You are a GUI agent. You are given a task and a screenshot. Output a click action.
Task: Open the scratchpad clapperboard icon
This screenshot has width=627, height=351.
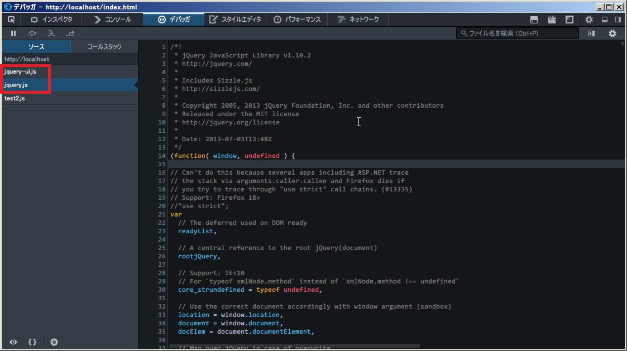pyautogui.click(x=552, y=20)
